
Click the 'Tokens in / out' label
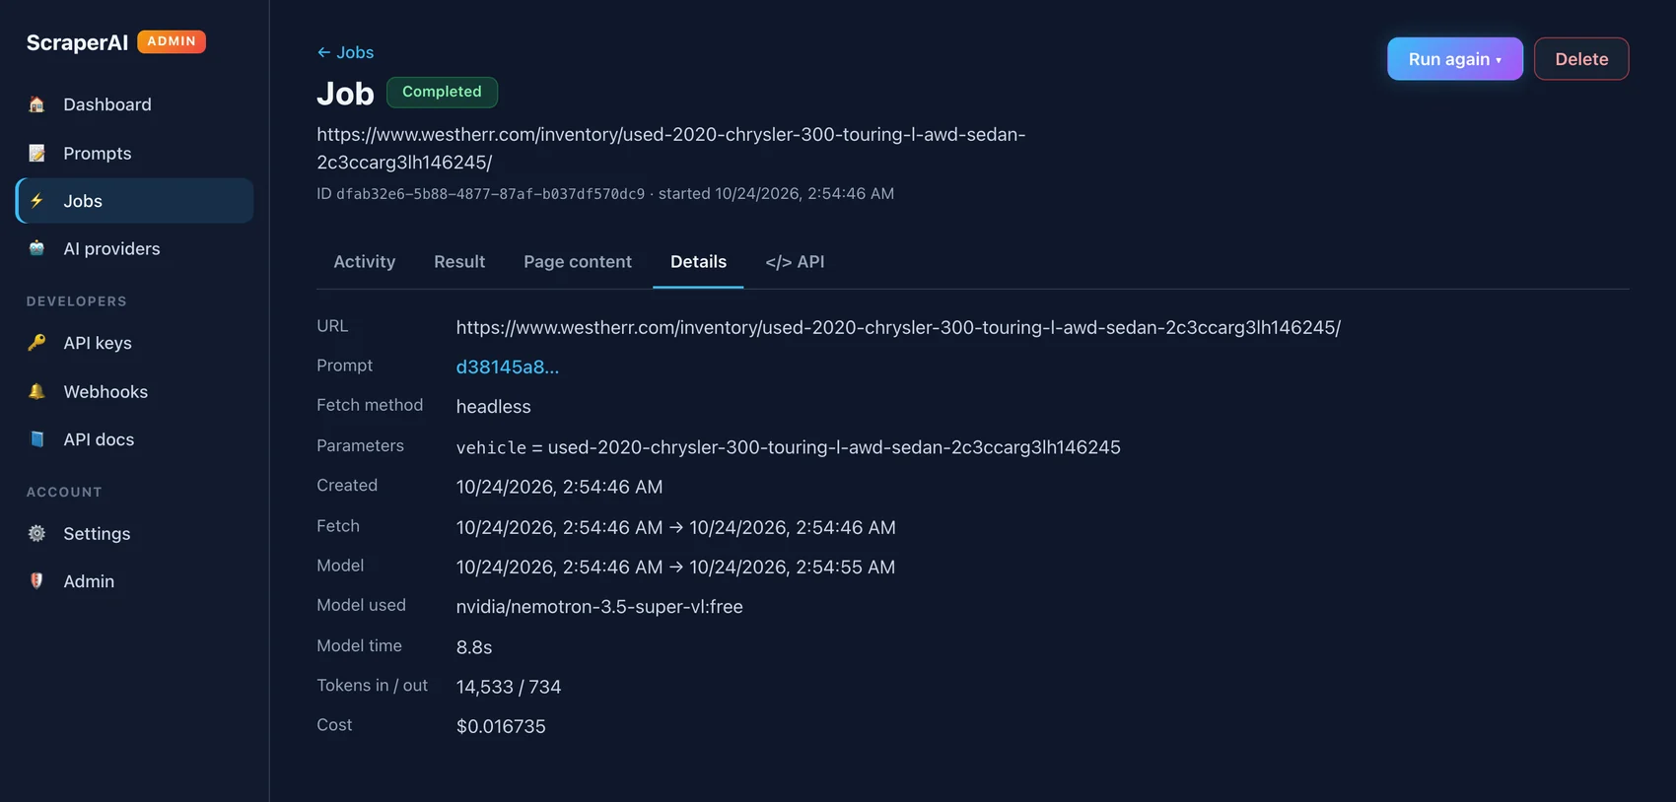click(372, 685)
